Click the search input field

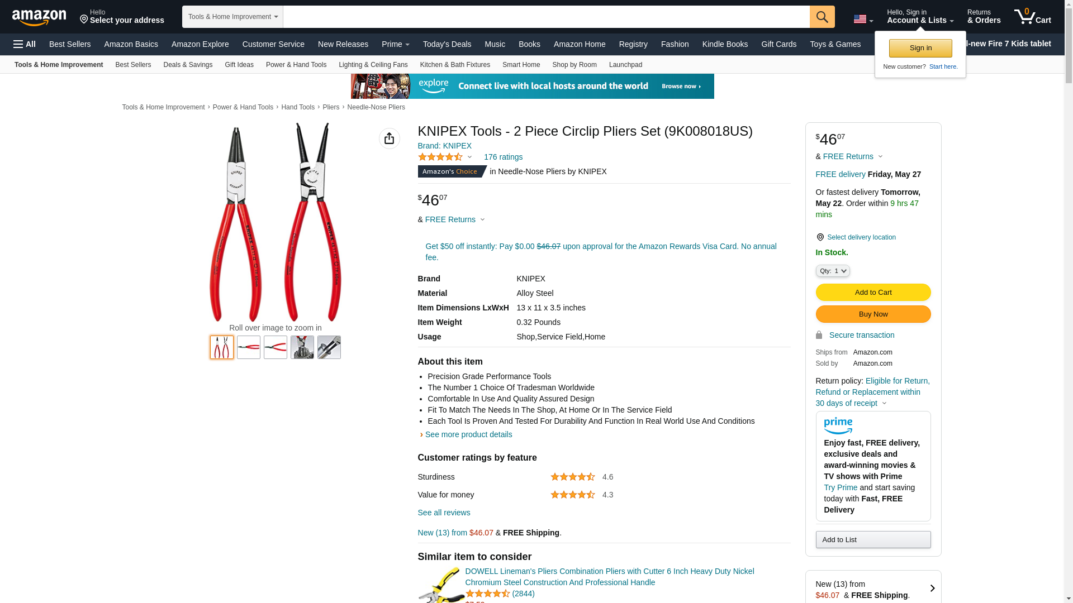[x=546, y=17]
